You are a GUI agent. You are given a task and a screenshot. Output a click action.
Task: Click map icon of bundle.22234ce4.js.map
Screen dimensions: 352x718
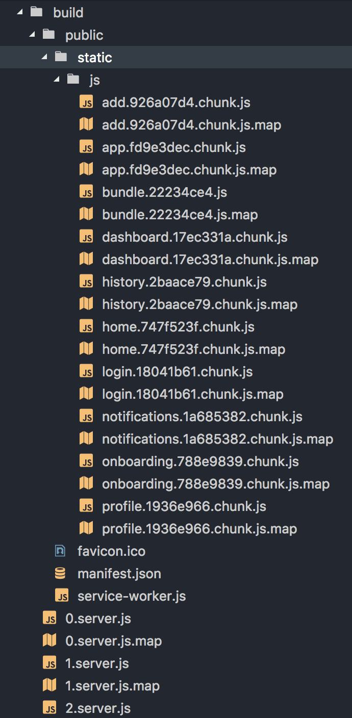coord(86,214)
